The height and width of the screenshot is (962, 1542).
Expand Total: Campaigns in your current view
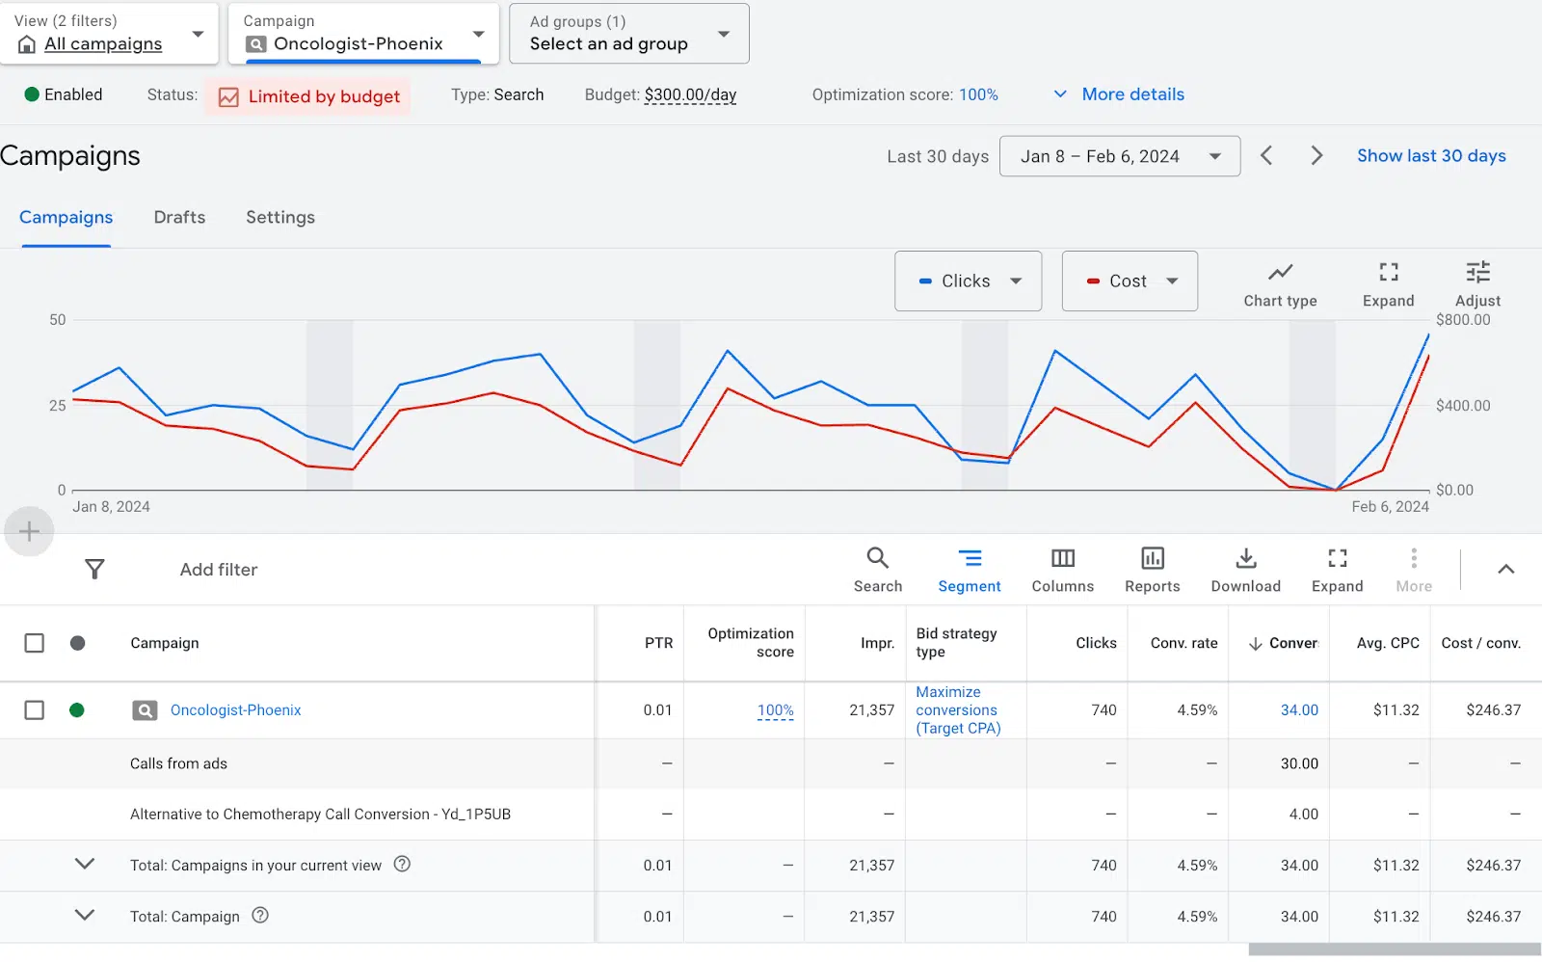click(x=85, y=864)
